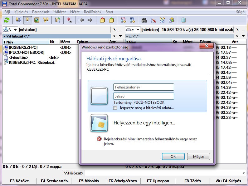The width and height of the screenshot is (248, 186).
Task: Click the red error icon in dialog
Action: coord(99,139)
